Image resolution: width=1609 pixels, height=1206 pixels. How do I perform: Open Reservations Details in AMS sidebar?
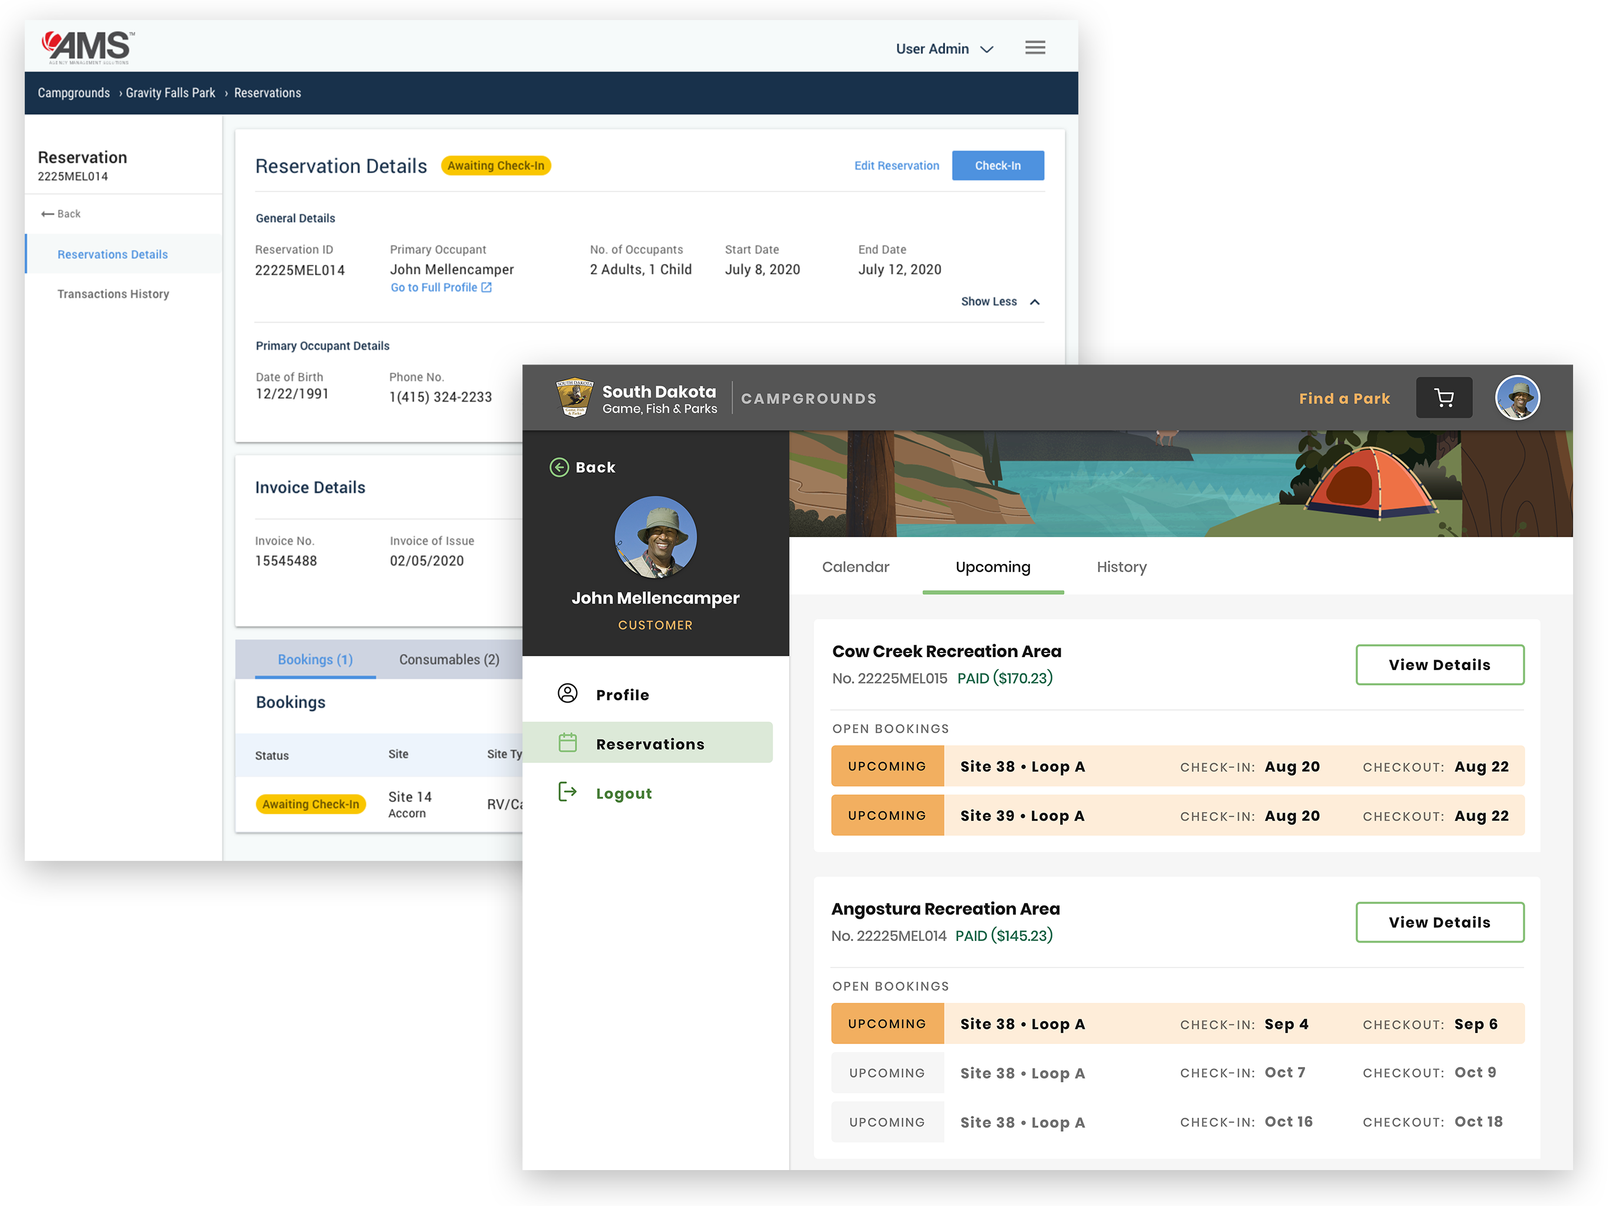pos(124,254)
